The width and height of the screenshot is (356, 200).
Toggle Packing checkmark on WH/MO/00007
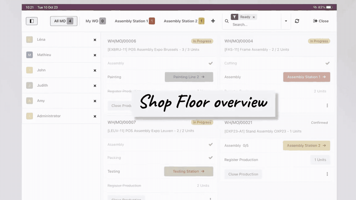[211, 158]
